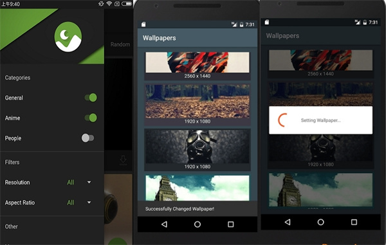Select the All value for Resolution
Screen dimensions: 386x245
(x=70, y=182)
